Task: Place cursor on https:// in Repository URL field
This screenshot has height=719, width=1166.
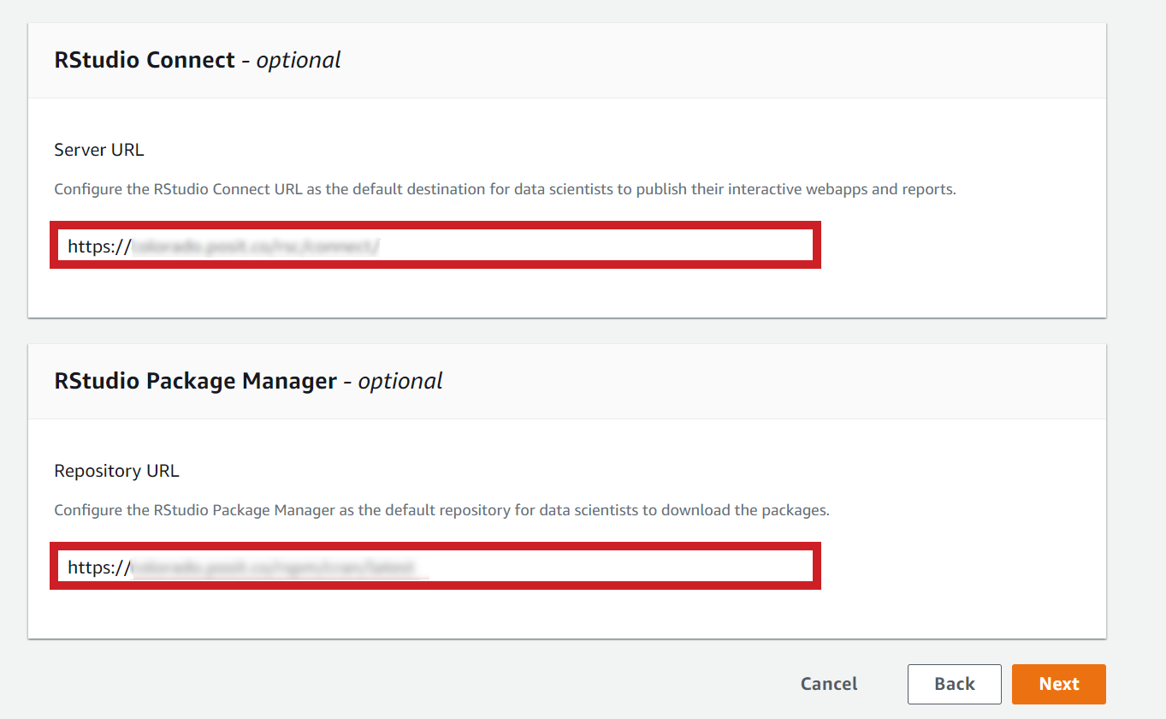Action: click(97, 567)
